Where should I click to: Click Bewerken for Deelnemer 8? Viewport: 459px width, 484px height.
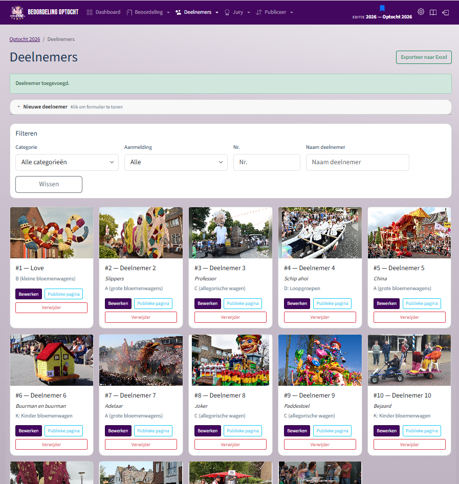208,431
